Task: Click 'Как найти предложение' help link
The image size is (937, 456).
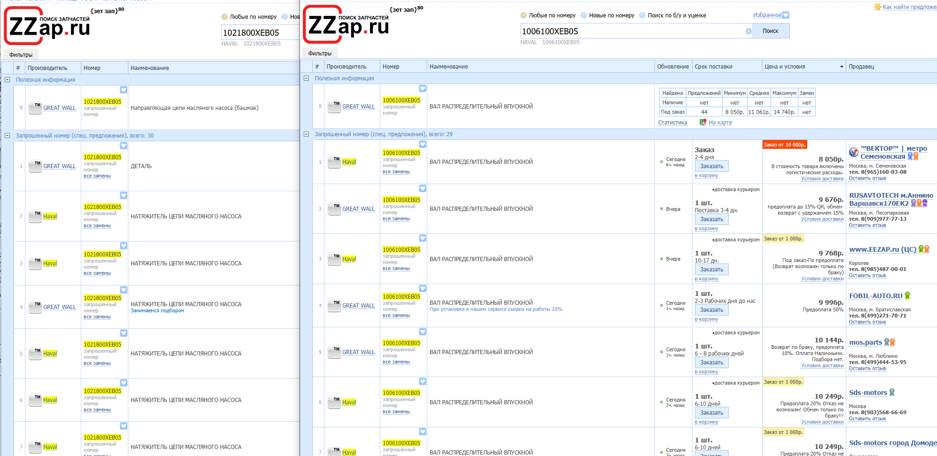Action: [910, 7]
